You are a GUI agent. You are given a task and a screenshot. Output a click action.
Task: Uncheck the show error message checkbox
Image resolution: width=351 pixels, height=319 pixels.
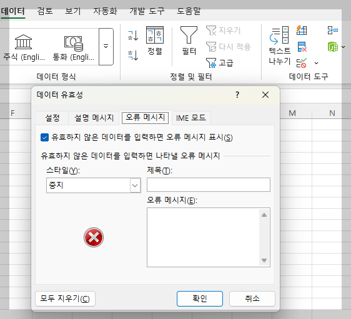click(x=44, y=138)
